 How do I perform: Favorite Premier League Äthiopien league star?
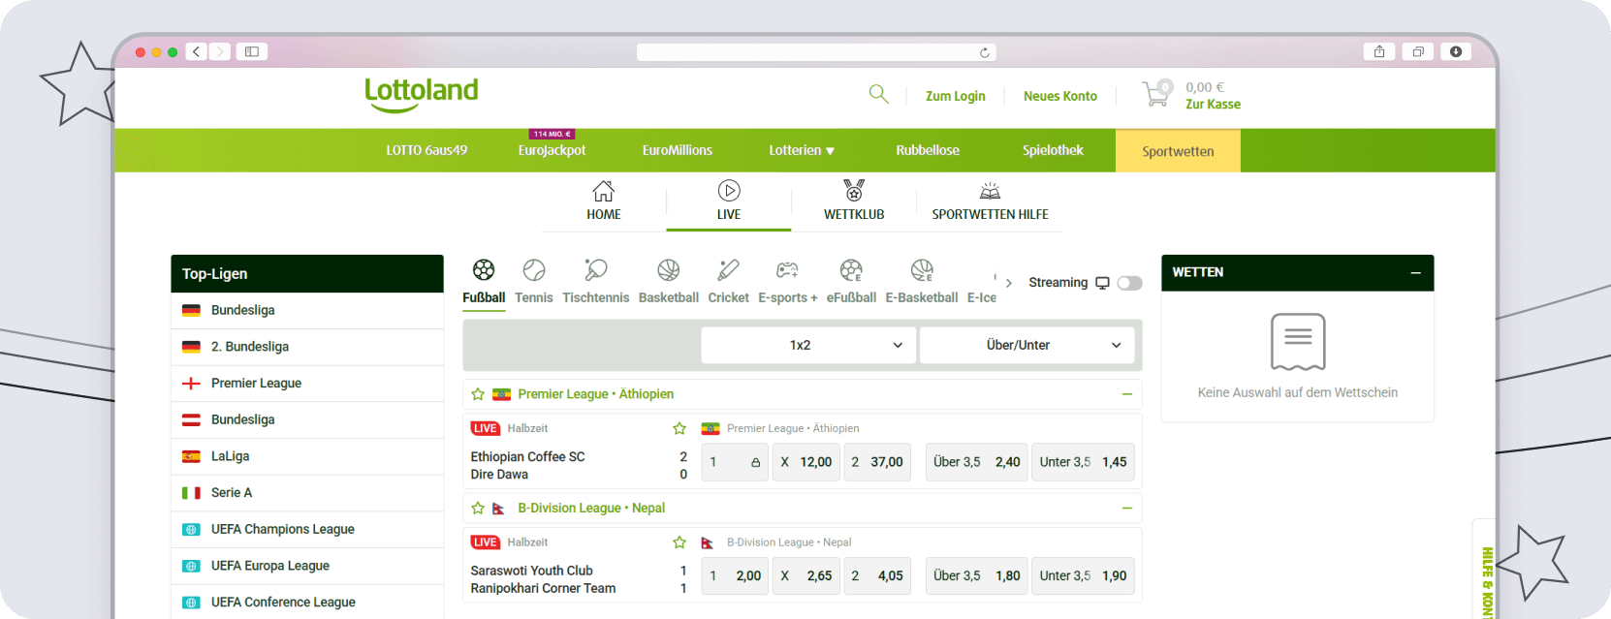coord(478,394)
